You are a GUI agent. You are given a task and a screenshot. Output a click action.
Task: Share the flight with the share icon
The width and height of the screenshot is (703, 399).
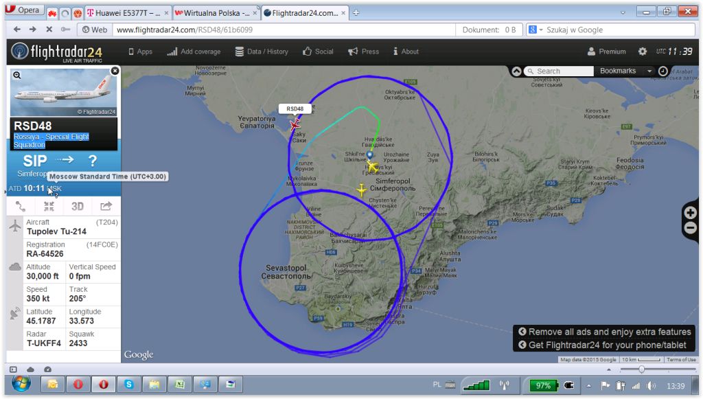click(x=106, y=206)
